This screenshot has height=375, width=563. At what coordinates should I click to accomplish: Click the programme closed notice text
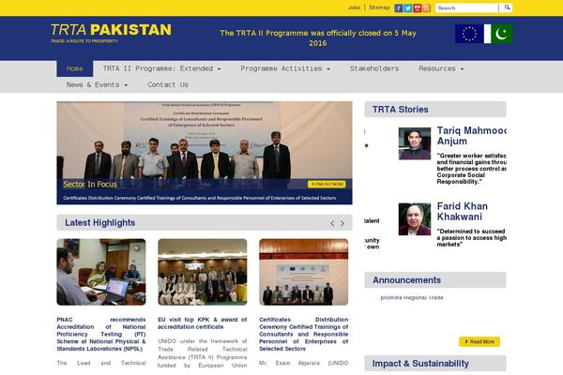(318, 38)
